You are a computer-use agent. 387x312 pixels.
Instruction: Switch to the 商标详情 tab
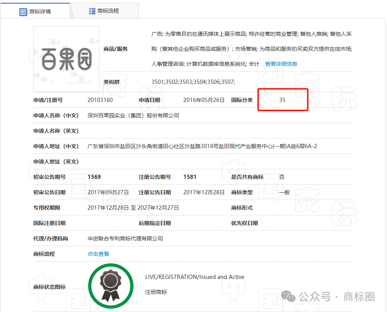[40, 11]
